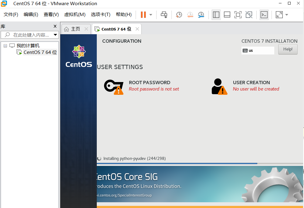The width and height of the screenshot is (304, 208).
Task: Open the 文件(F) menu
Action: click(x=11, y=15)
